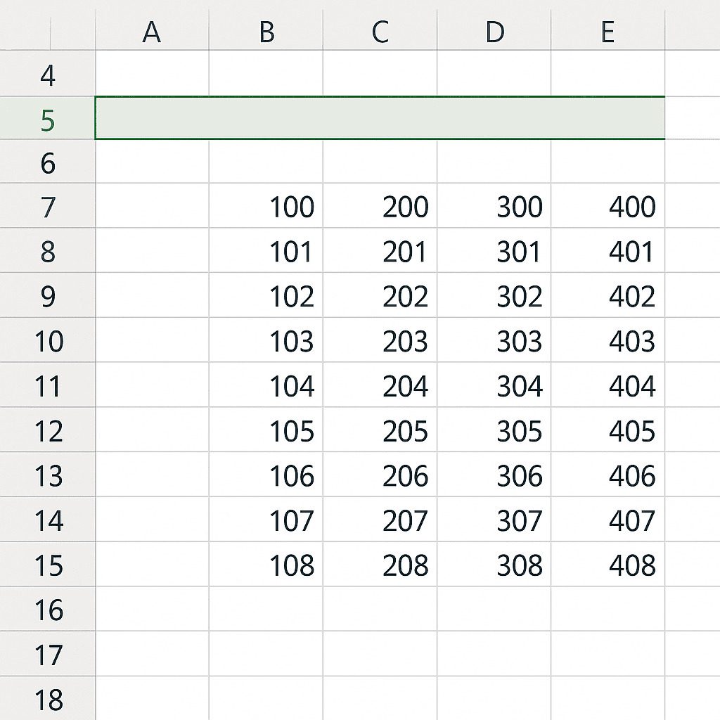Select column A header
The width and height of the screenshot is (720, 720).
pyautogui.click(x=152, y=32)
